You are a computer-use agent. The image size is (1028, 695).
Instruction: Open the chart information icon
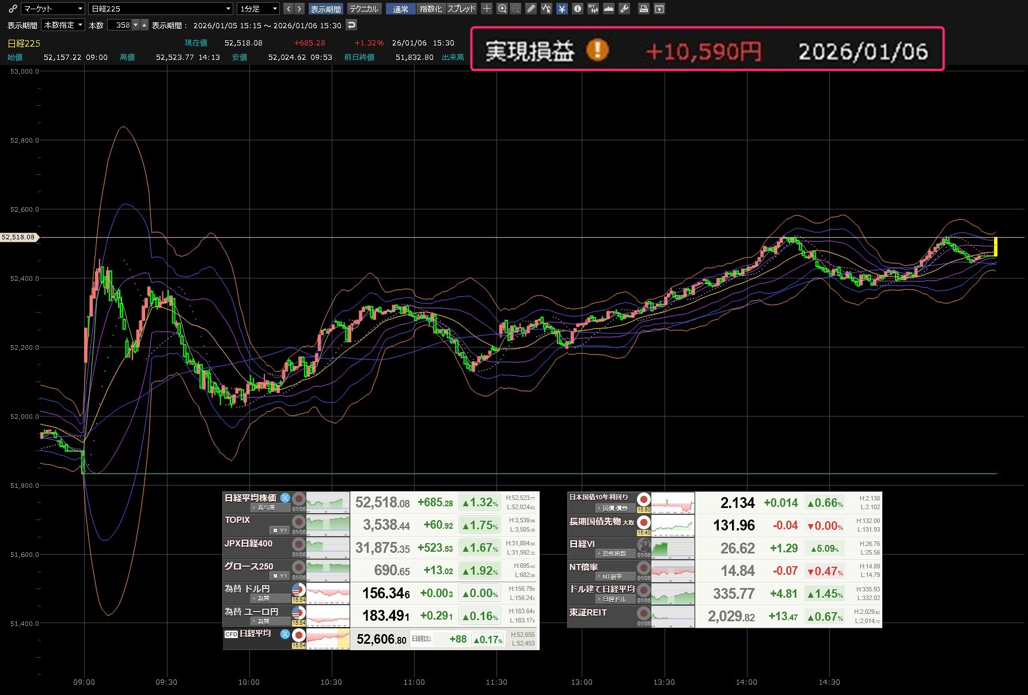pyautogui.click(x=578, y=9)
